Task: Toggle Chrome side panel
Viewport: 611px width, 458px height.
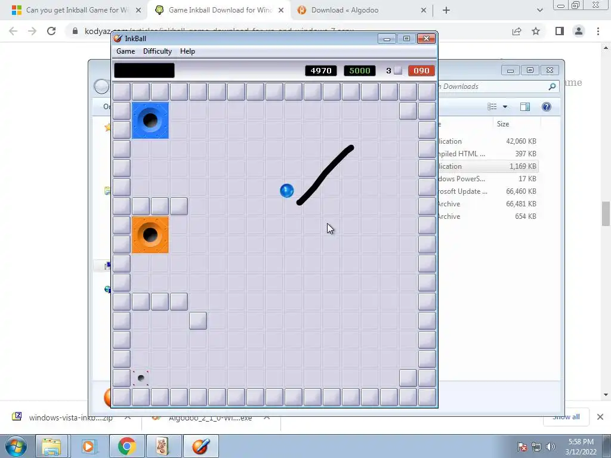Action: click(560, 31)
